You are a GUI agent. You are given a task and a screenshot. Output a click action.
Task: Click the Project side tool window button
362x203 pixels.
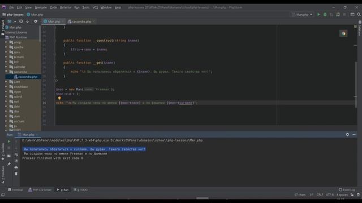pos(3,28)
